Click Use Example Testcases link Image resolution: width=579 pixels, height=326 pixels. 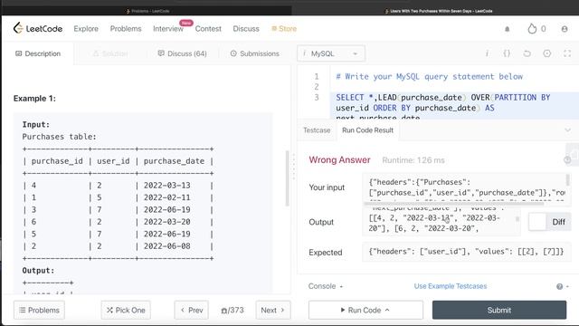pos(451,286)
